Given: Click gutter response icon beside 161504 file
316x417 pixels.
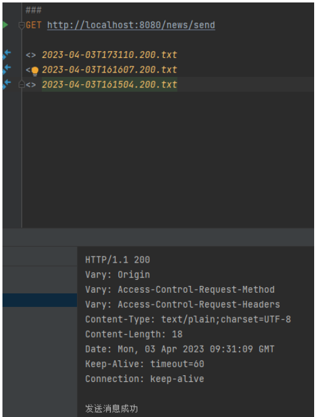Looking at the screenshot, I should pyautogui.click(x=6, y=84).
